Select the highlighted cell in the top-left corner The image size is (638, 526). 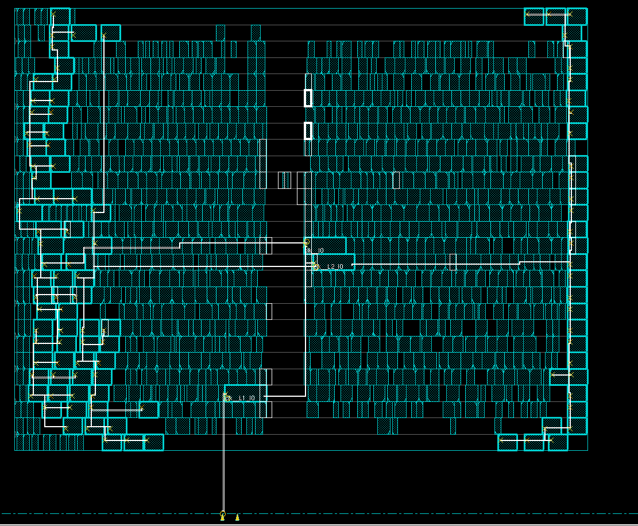point(60,17)
